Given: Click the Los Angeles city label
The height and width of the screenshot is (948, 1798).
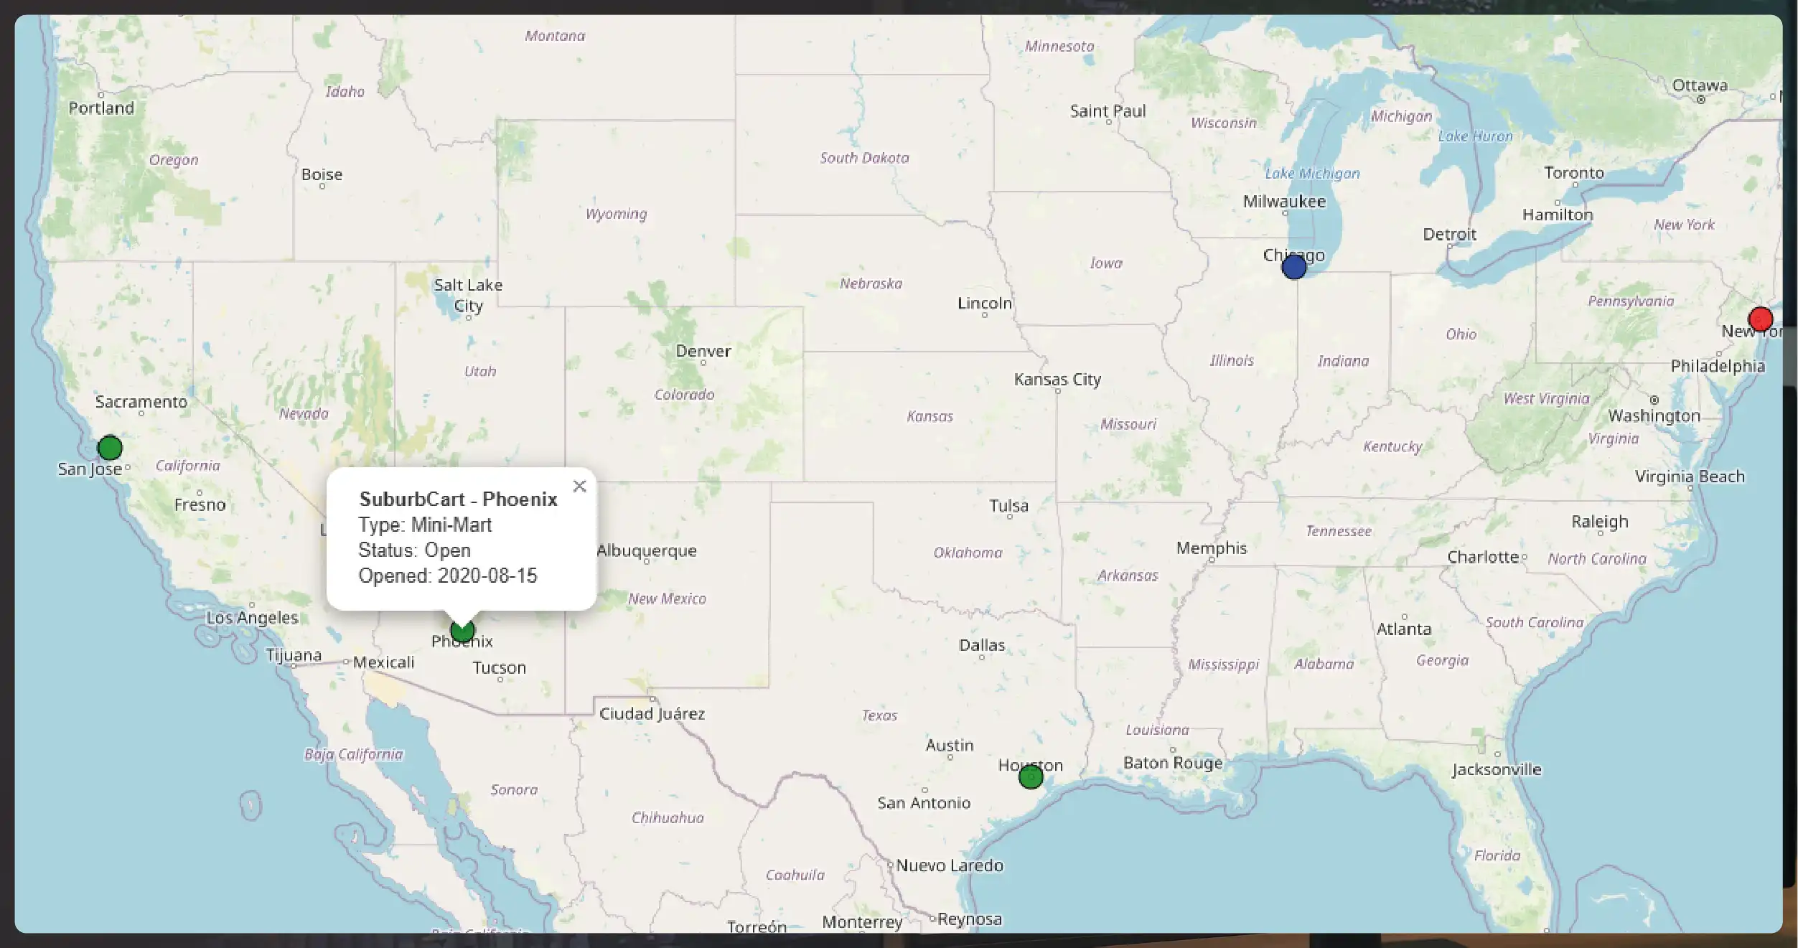Looking at the screenshot, I should (x=252, y=618).
